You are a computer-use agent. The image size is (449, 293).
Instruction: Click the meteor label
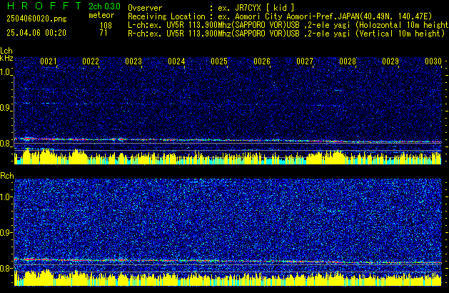tap(101, 15)
